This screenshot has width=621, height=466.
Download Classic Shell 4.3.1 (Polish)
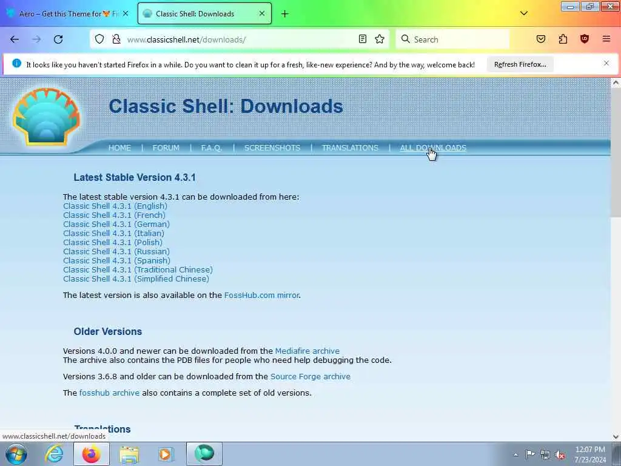[113, 243]
